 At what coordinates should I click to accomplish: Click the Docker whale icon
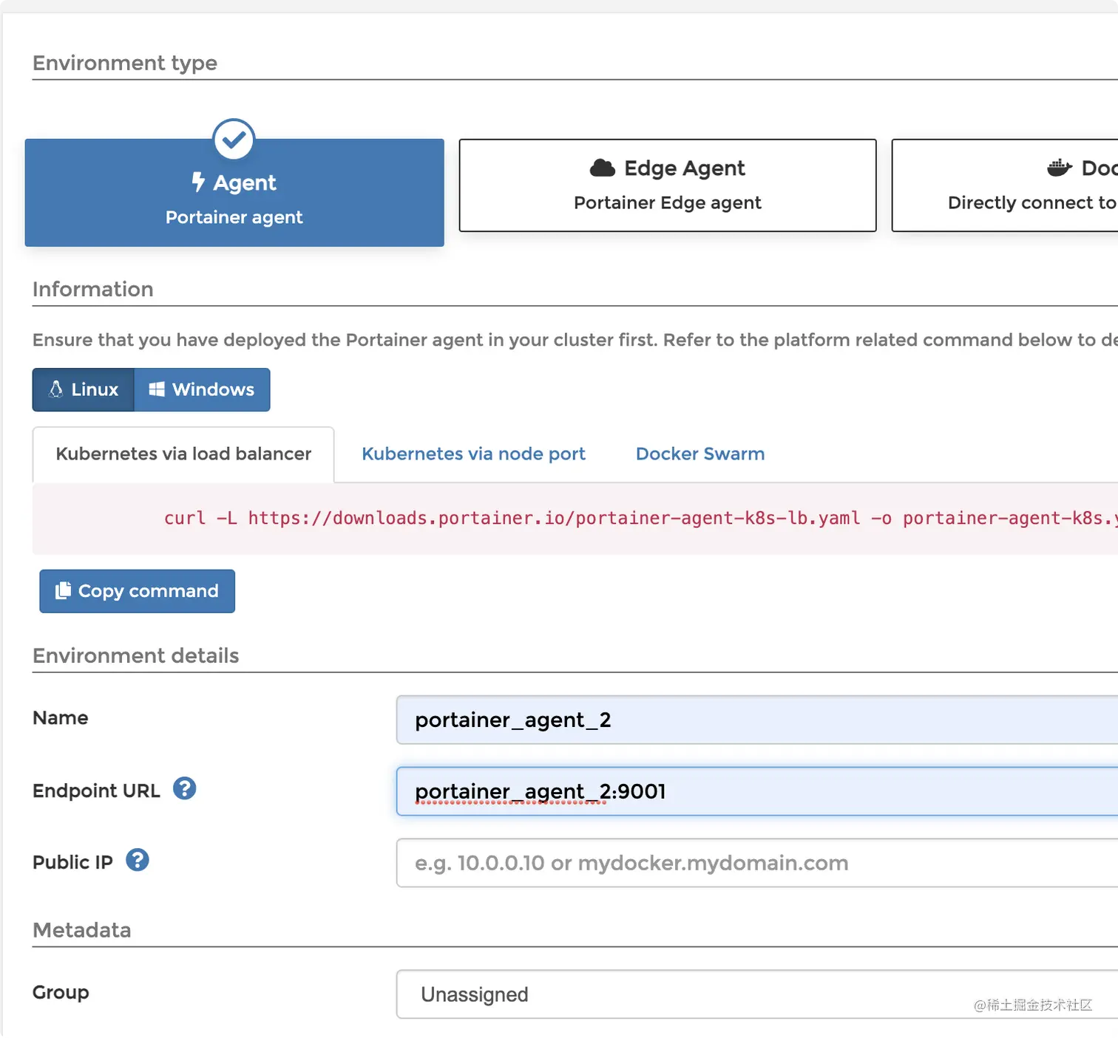[1060, 168]
